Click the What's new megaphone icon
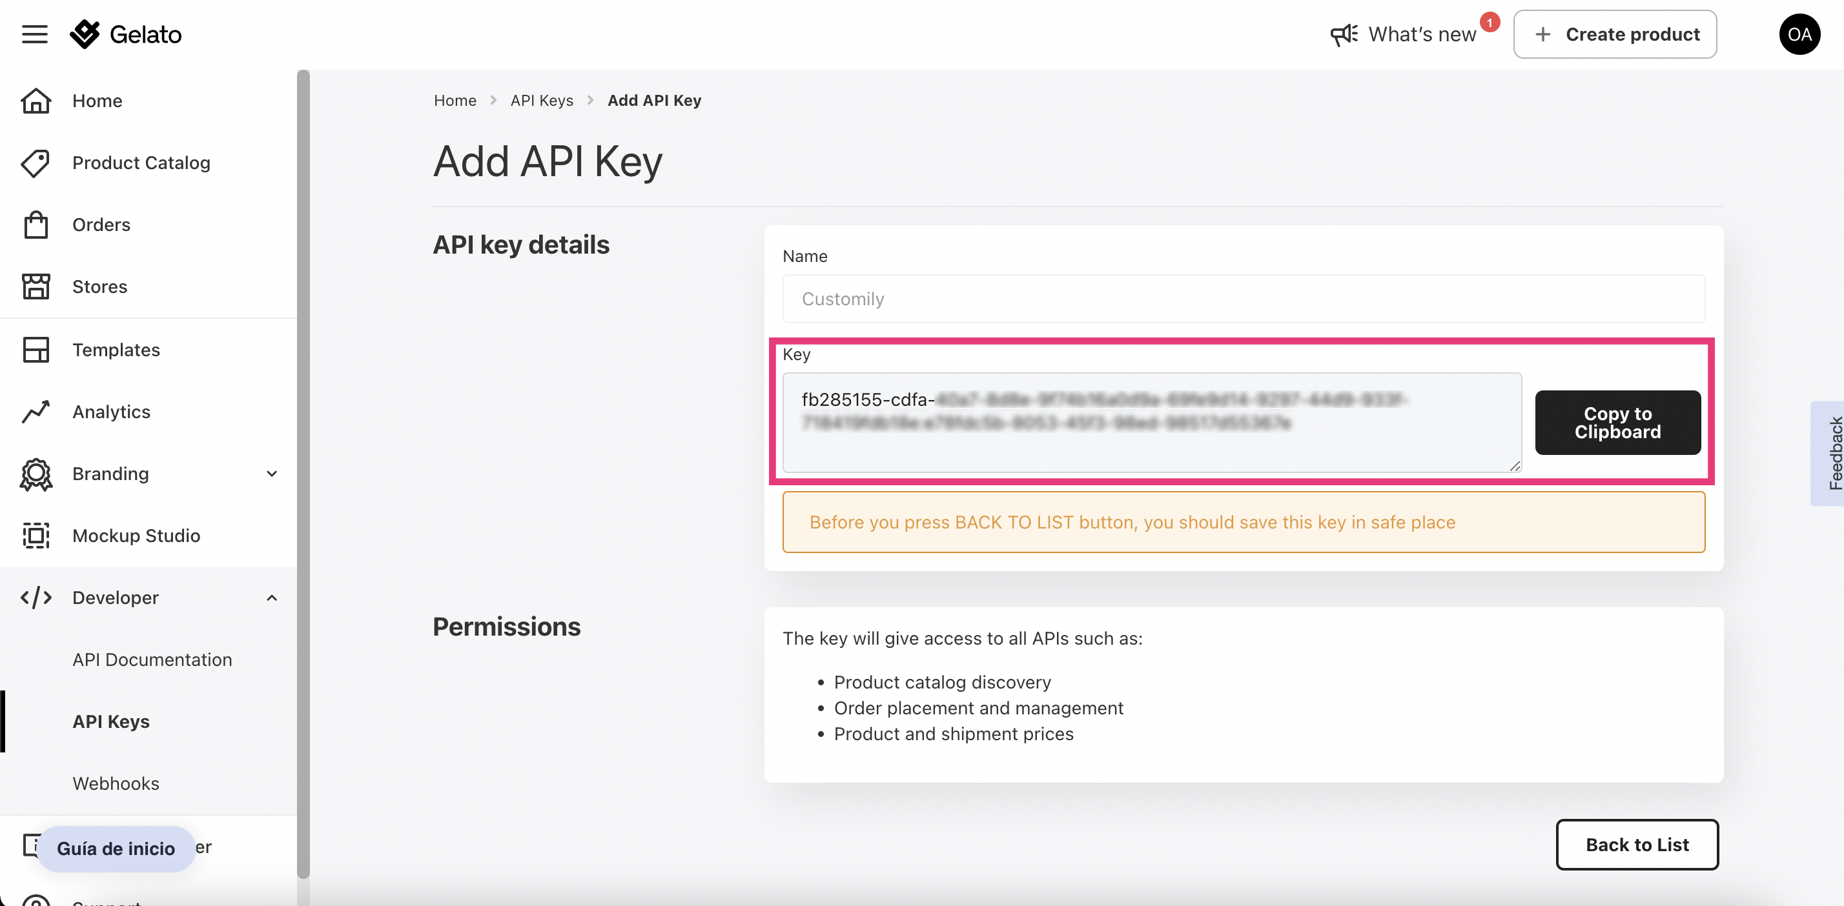The width and height of the screenshot is (1844, 906). [x=1344, y=34]
